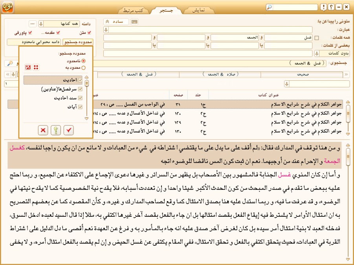Screen dimensions: 354x265
Task: Uncheck سند احادیث checkbox
Action: coord(80,98)
